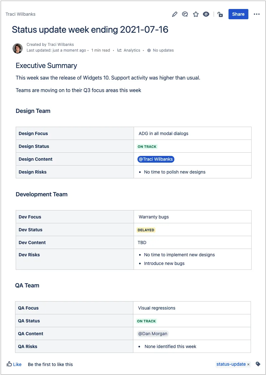Open the Analytics link
This screenshot has height=375, width=266.
[x=132, y=50]
